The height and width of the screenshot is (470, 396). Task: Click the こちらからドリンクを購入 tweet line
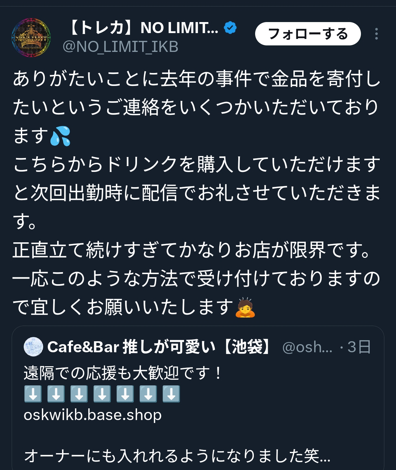(197, 164)
